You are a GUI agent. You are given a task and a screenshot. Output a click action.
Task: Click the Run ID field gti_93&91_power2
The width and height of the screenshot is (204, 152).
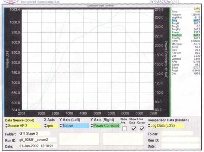pos(38,140)
